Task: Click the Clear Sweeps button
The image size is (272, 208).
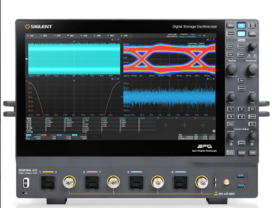Action: click(253, 33)
